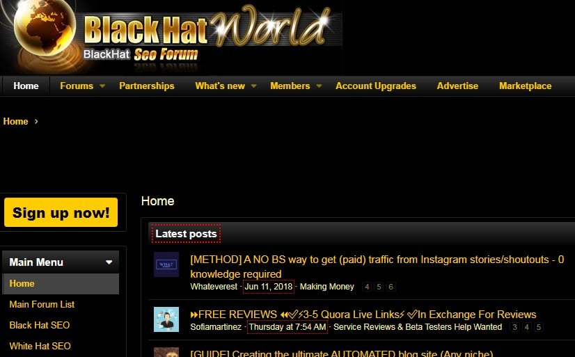Click the Jun 11, 2018 date link
Image resolution: width=575 pixels, height=357 pixels.
pos(269,287)
